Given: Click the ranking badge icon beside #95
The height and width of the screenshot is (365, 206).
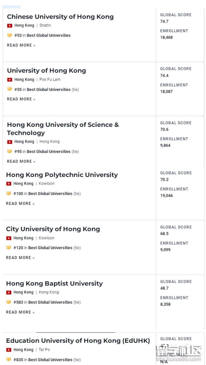Looking at the screenshot, I should click(10, 151).
